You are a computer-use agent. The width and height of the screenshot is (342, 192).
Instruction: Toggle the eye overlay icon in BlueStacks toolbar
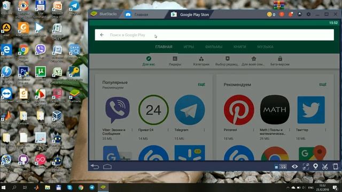[294, 167]
